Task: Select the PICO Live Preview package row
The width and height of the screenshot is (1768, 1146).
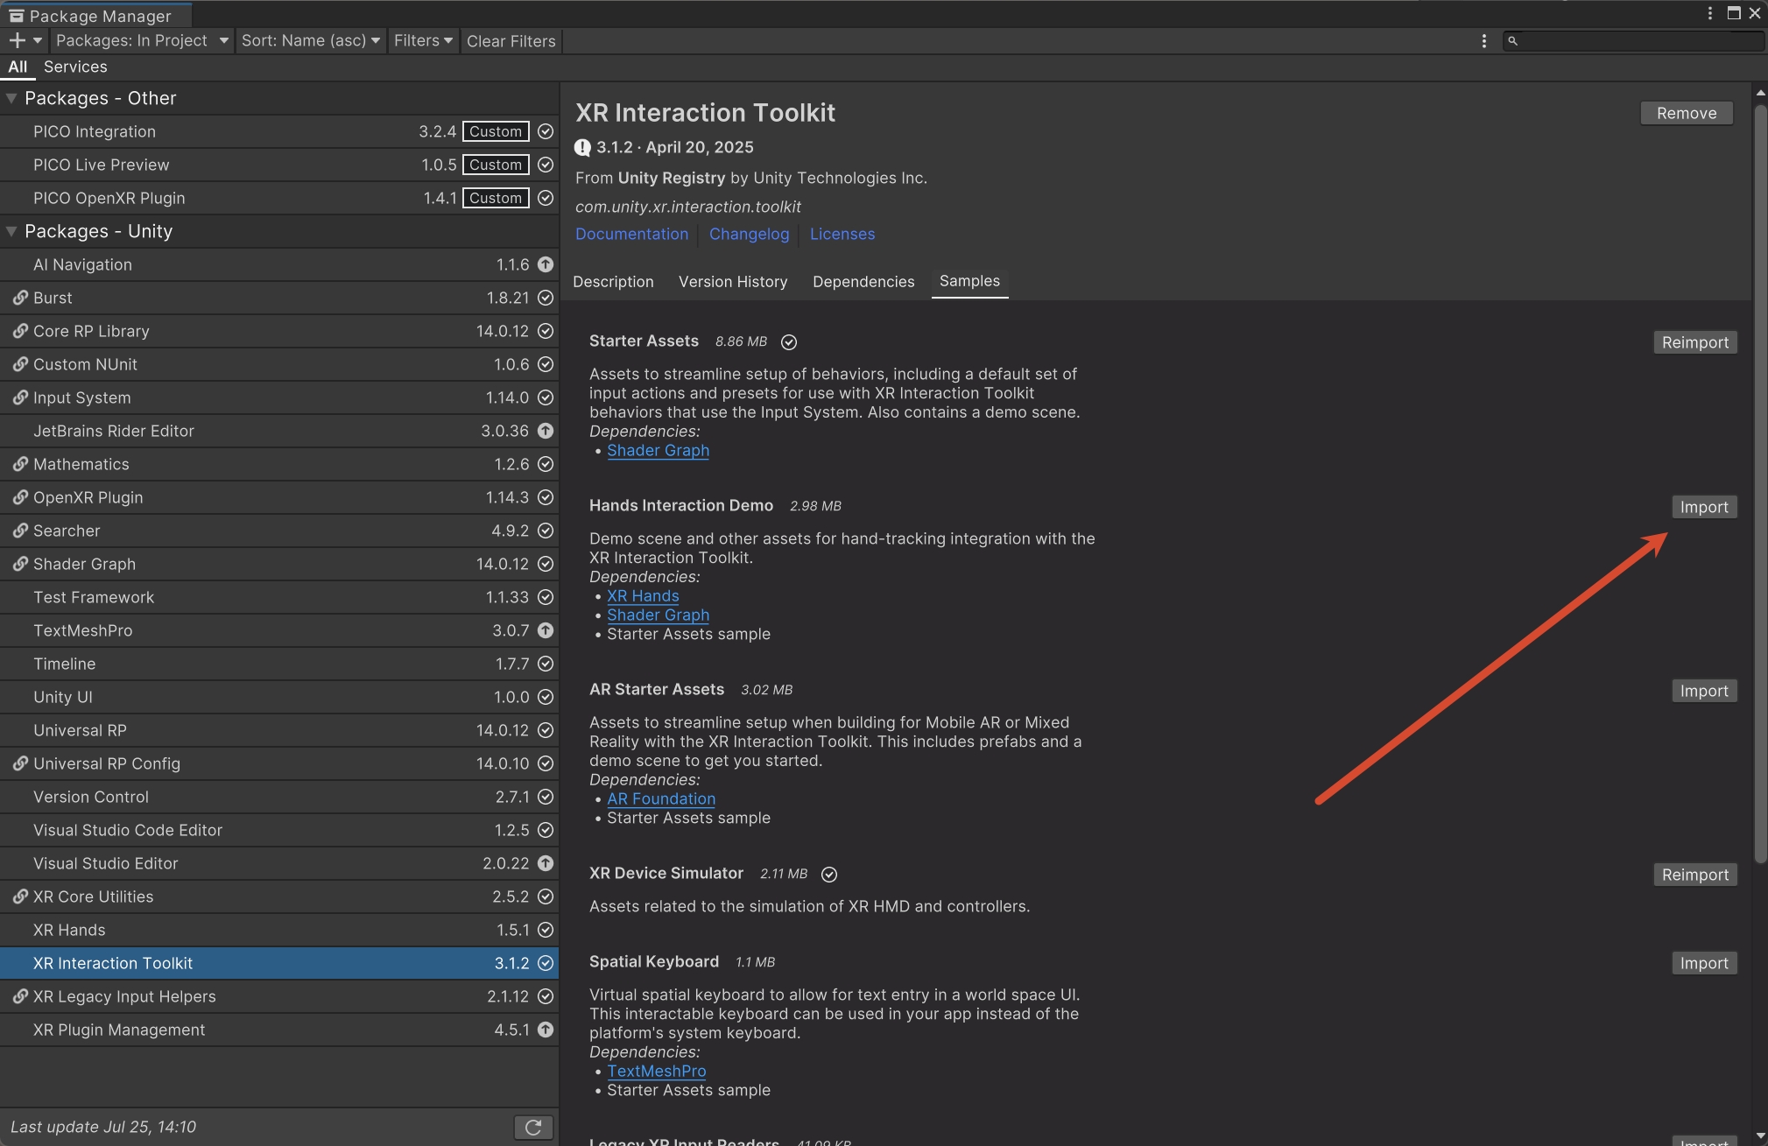Action: (x=279, y=165)
